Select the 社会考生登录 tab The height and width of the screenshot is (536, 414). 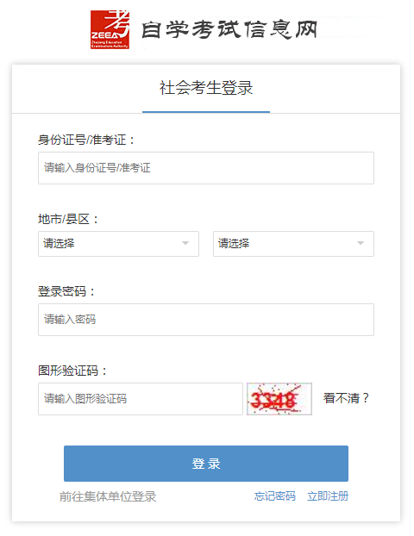pyautogui.click(x=206, y=88)
